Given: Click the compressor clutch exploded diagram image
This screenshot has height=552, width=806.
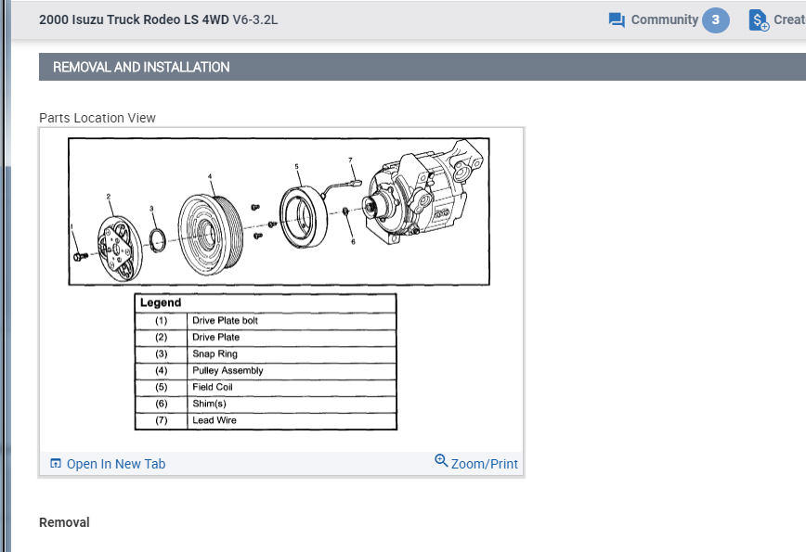Looking at the screenshot, I should click(x=279, y=211).
